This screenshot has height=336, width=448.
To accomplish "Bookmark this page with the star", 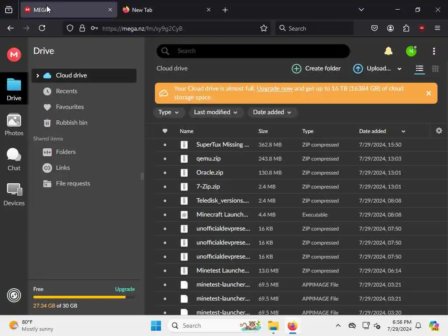I will coord(263,28).
